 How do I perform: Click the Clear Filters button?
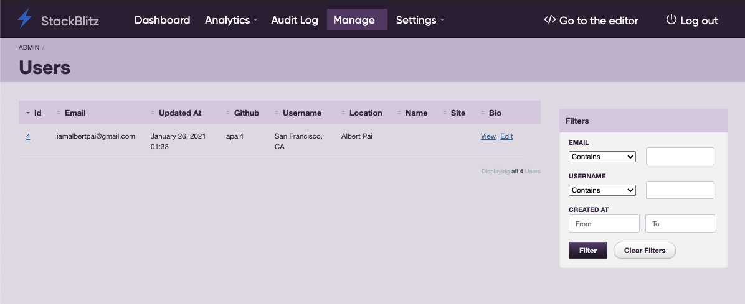pyautogui.click(x=645, y=251)
